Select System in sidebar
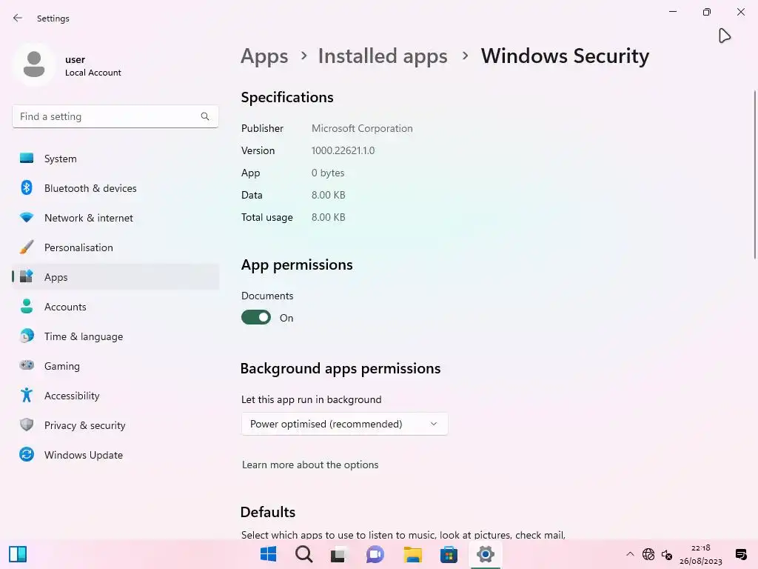Screen dimensions: 758x569 click(x=115, y=159)
